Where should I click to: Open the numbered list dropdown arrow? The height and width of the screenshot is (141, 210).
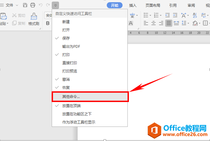click(x=161, y=15)
